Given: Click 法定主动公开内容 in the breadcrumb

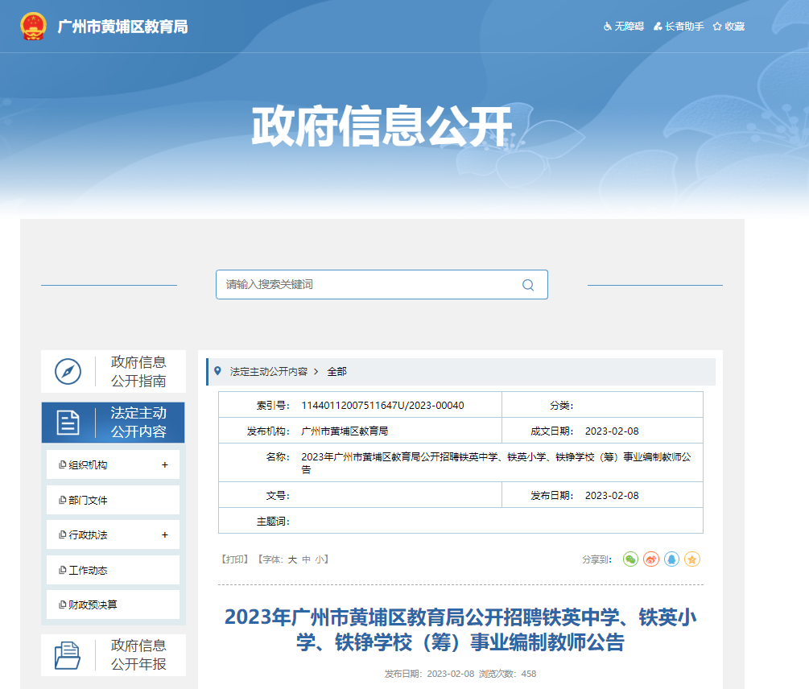Looking at the screenshot, I should (x=268, y=372).
